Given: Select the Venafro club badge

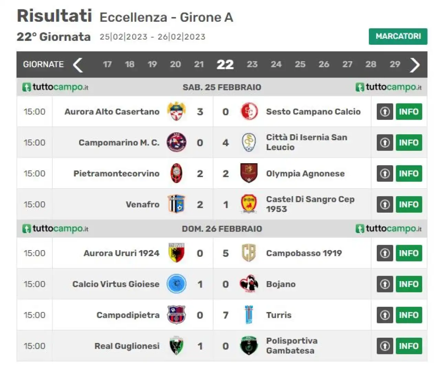Looking at the screenshot, I should coord(176,204).
